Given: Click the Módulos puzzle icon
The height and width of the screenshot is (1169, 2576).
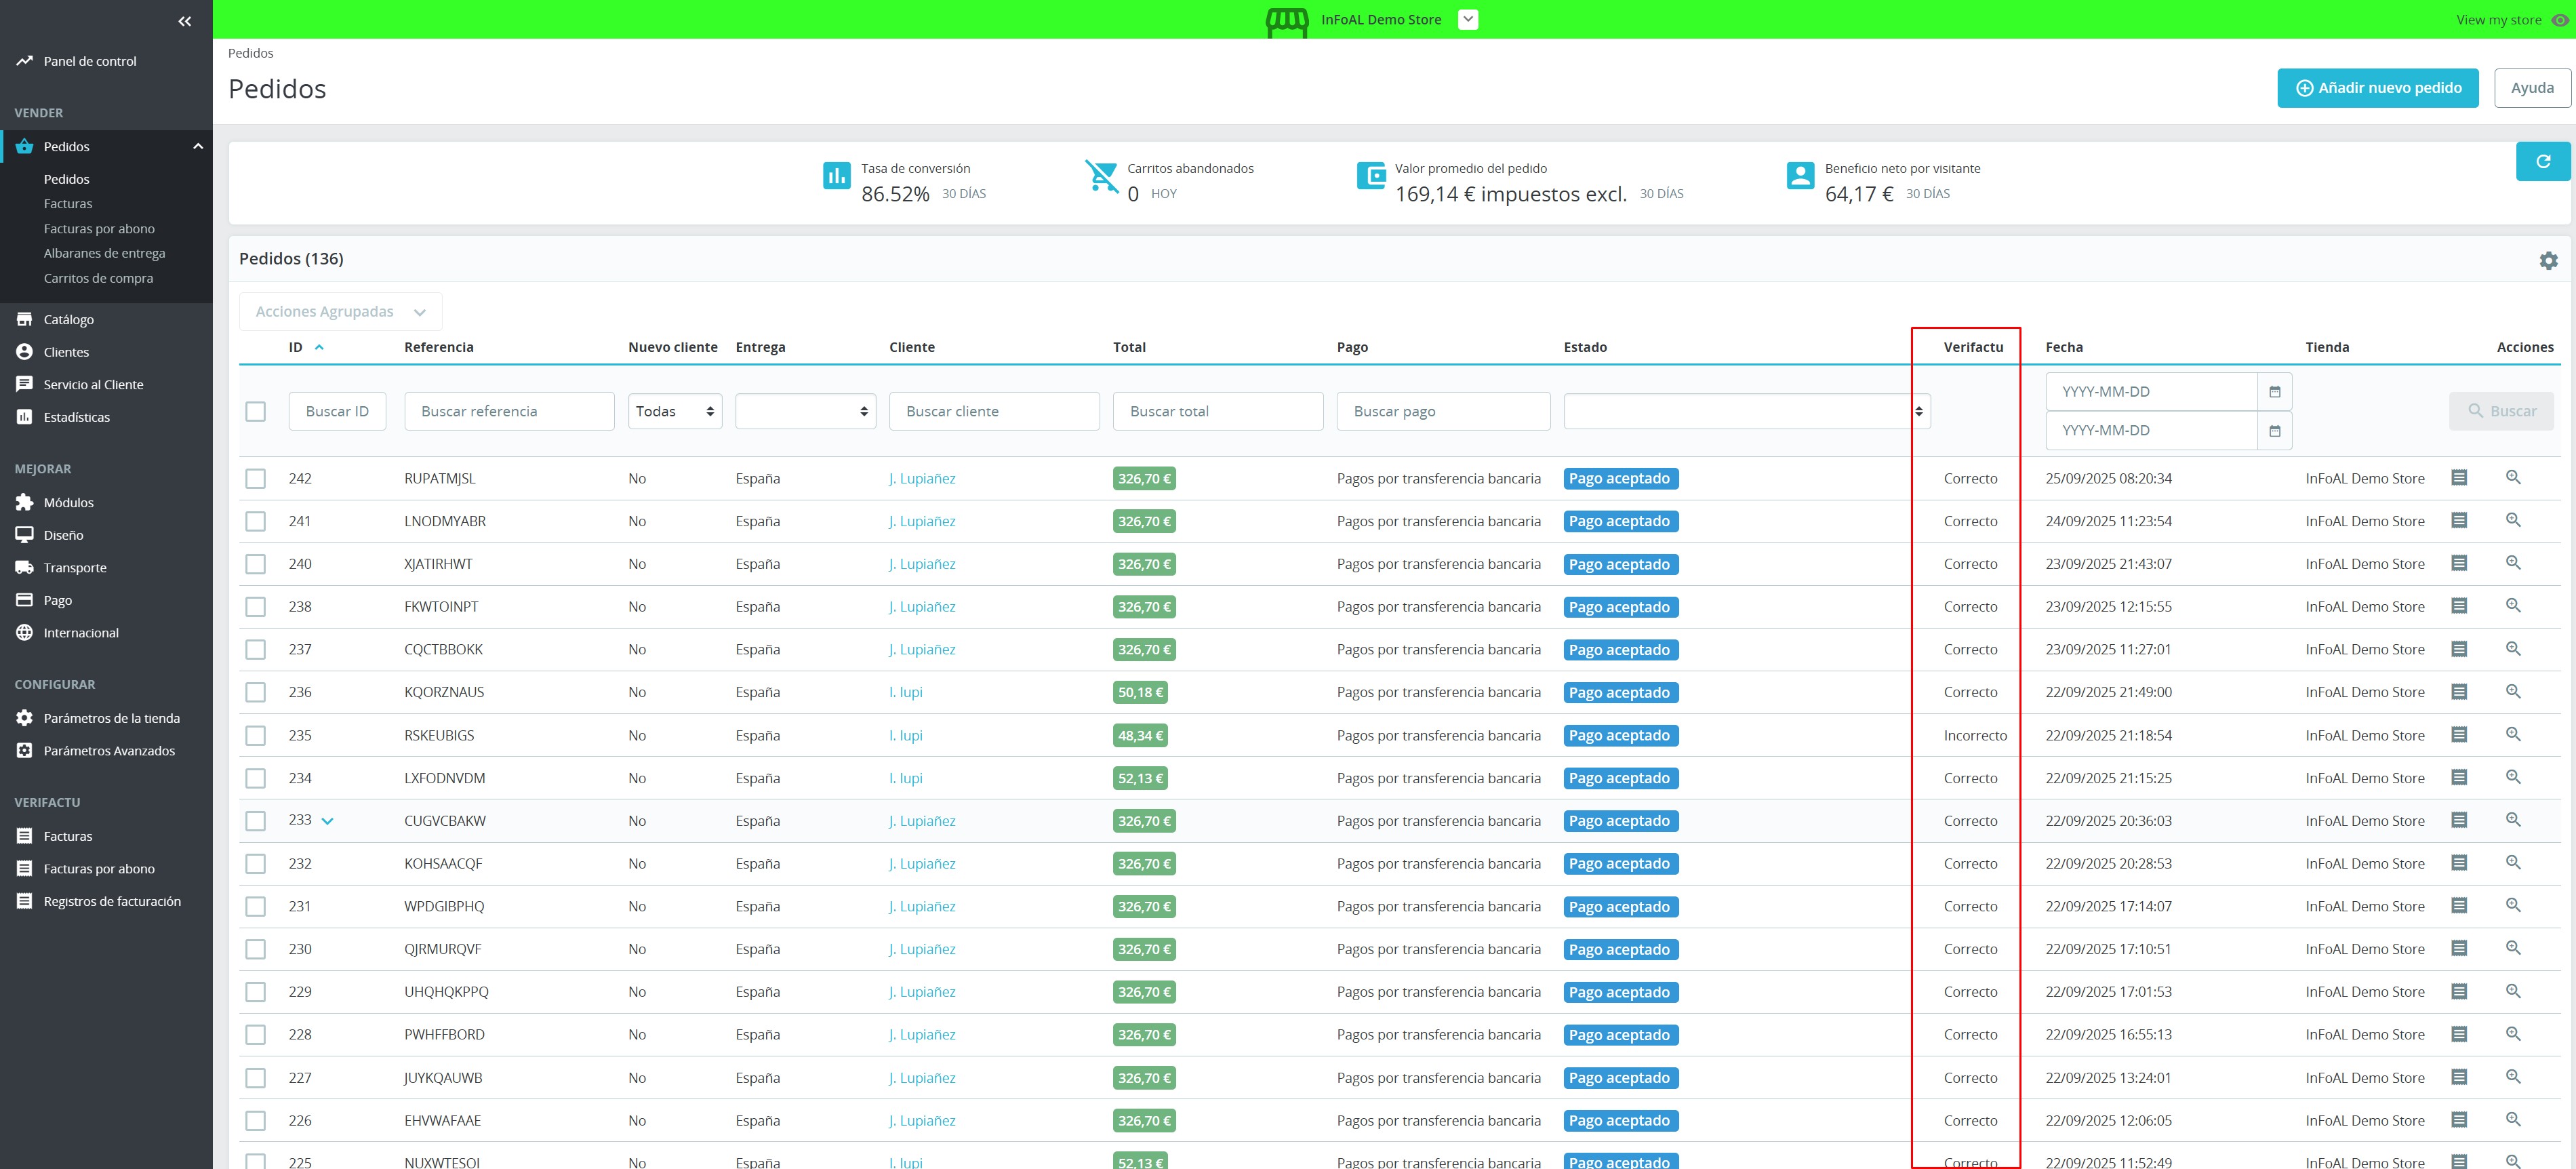Looking at the screenshot, I should point(25,502).
